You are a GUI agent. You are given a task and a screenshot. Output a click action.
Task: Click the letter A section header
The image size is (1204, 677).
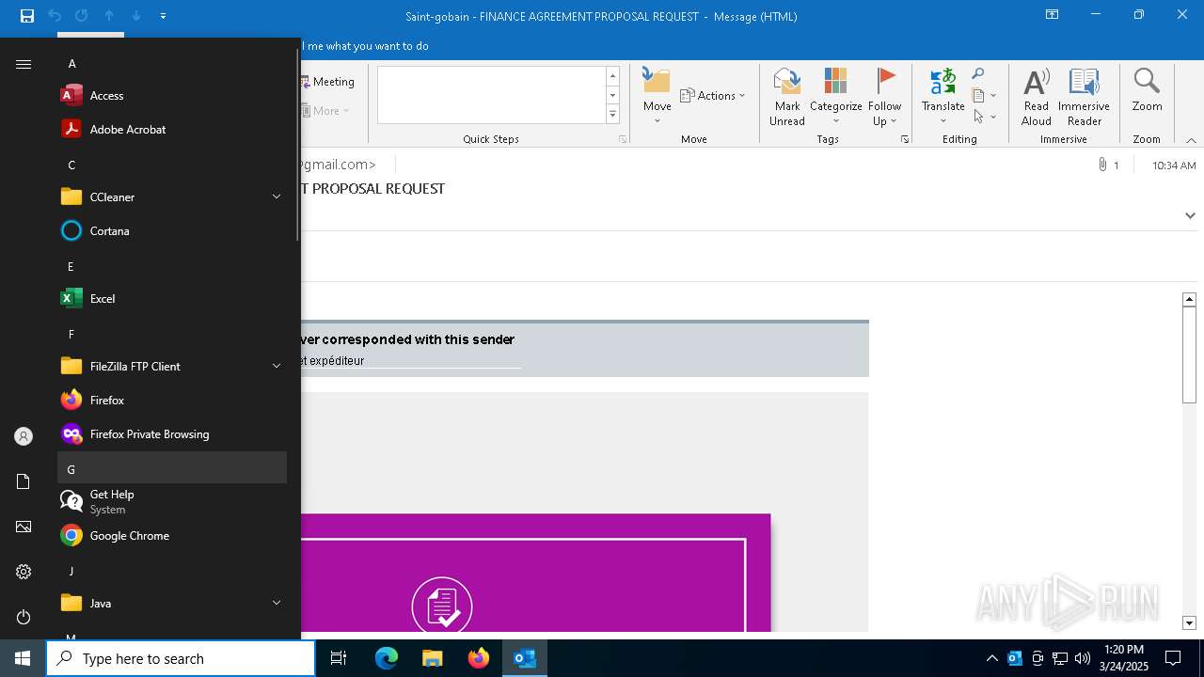(x=172, y=63)
